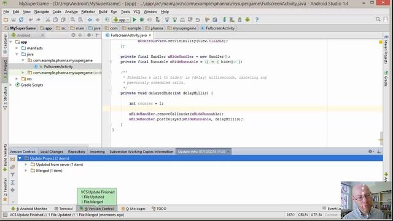The image size is (393, 221).
Task: Expand the Gradle Scripts node
Action: [x=11, y=85]
